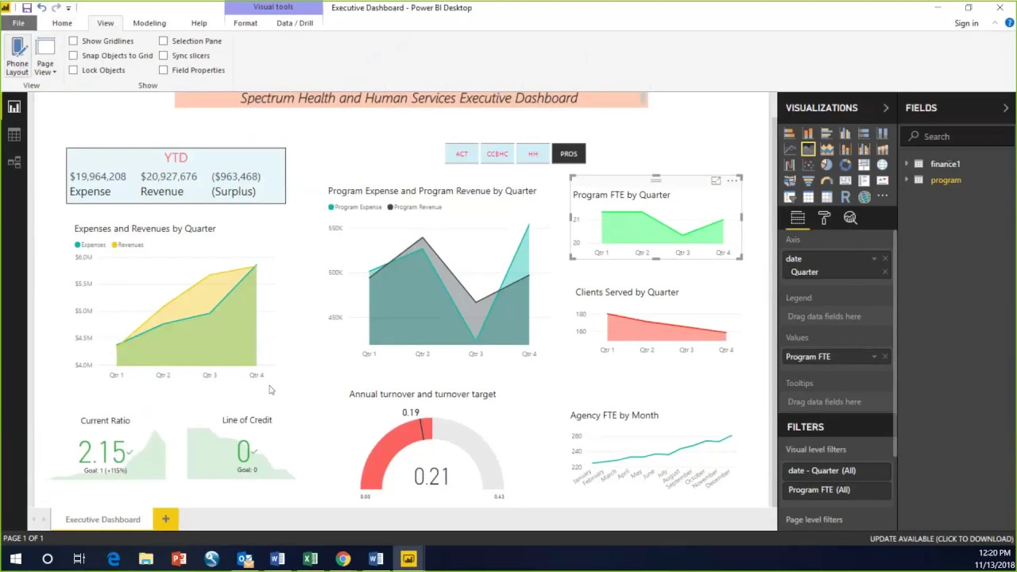Select the ArcGIS Maps visualization
Image resolution: width=1017 pixels, height=572 pixels.
click(x=864, y=196)
